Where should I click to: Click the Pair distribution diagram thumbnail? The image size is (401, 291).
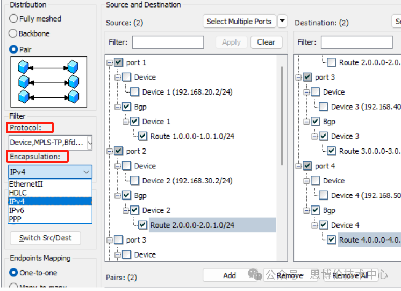[48, 82]
